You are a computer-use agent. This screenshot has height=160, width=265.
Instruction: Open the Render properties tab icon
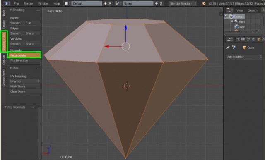(238, 40)
